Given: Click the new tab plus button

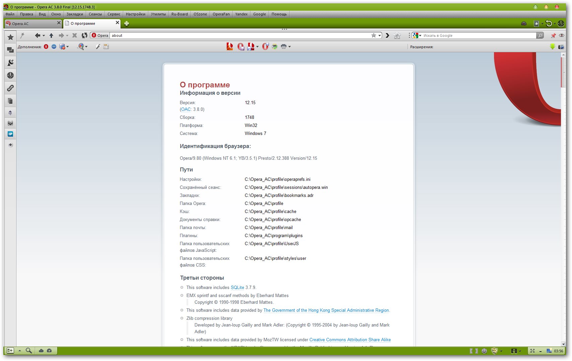Looking at the screenshot, I should 127,23.
